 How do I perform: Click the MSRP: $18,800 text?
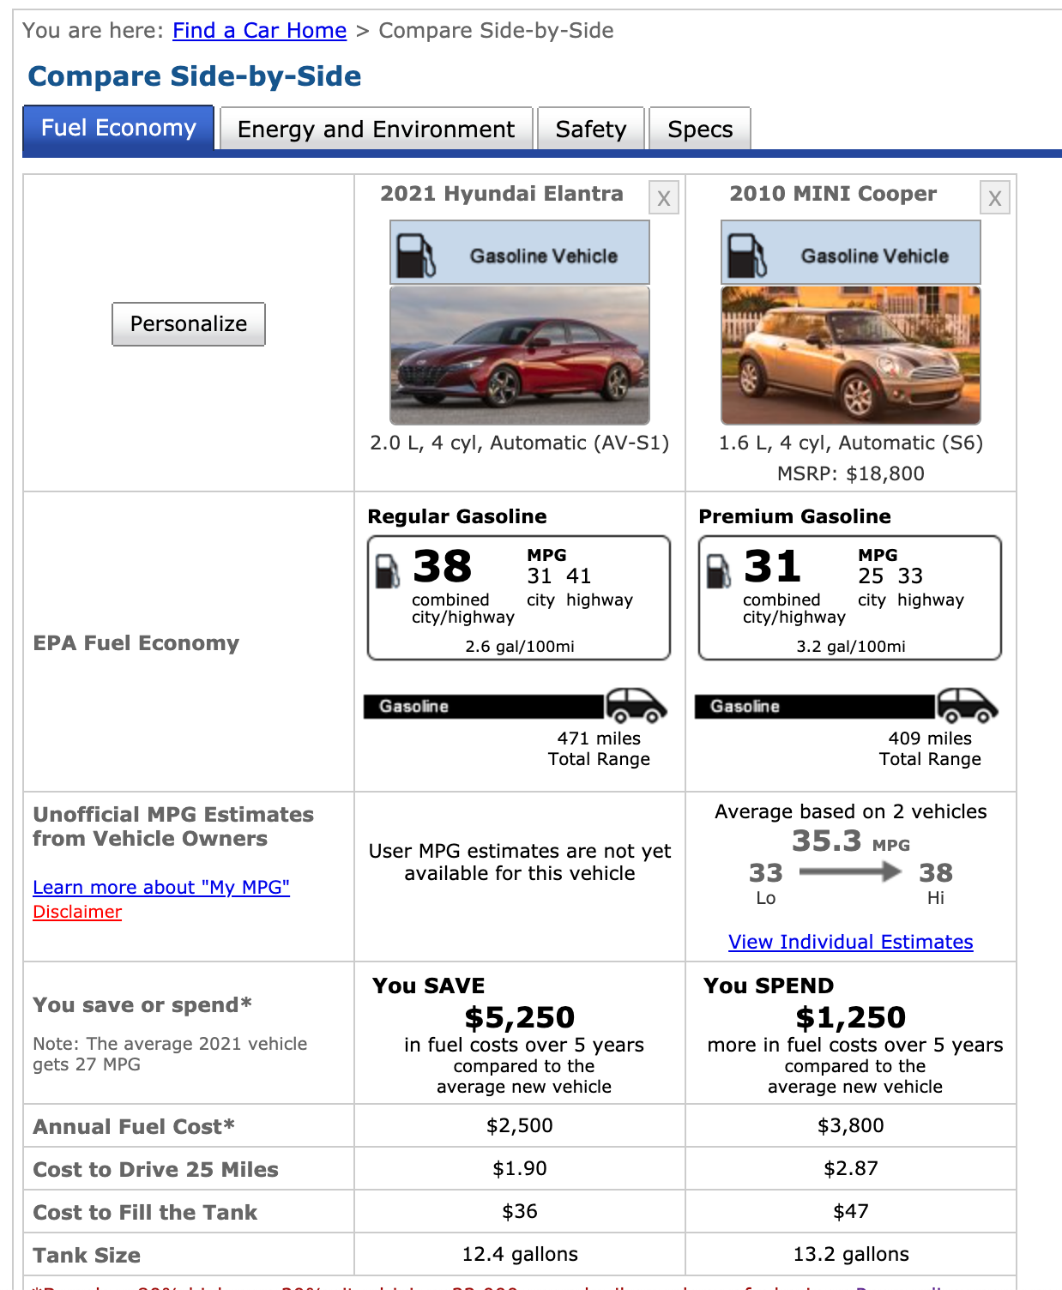(851, 473)
